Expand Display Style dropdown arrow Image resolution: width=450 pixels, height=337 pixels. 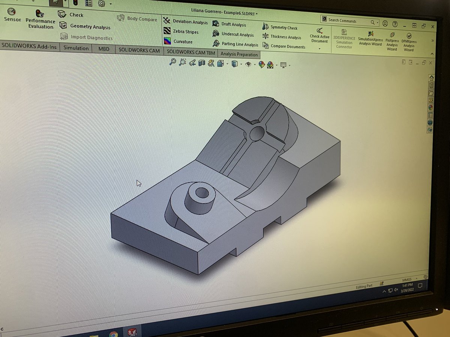(241, 64)
